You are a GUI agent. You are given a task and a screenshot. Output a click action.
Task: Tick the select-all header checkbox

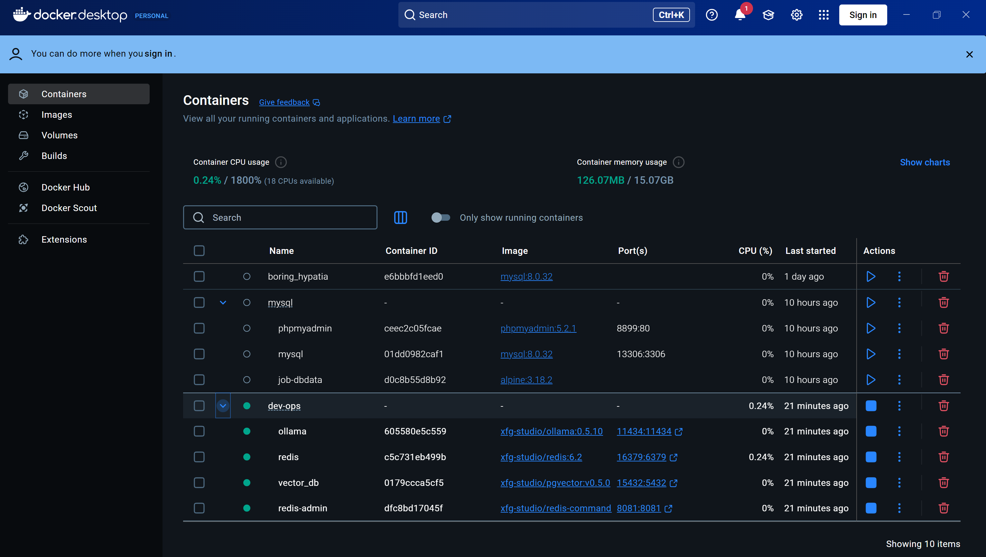199,251
